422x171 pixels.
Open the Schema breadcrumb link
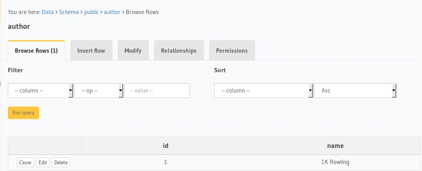[x=69, y=12]
